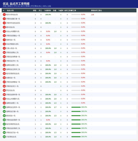
Task: Click the load value 3.0 in row 16
Action: [55, 78]
